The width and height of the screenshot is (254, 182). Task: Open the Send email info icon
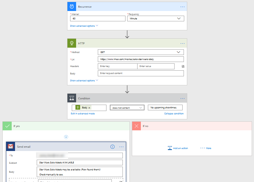112,147
